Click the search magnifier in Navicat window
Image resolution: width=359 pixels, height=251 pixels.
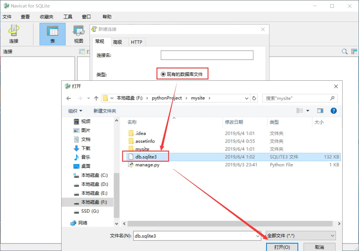coord(345,51)
